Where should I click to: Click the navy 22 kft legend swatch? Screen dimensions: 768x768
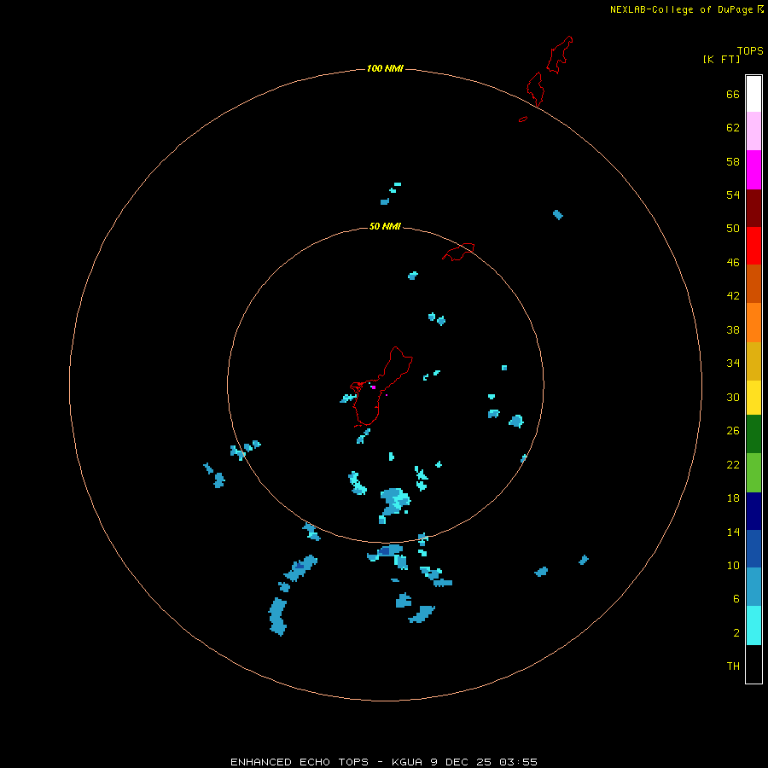[x=753, y=511]
